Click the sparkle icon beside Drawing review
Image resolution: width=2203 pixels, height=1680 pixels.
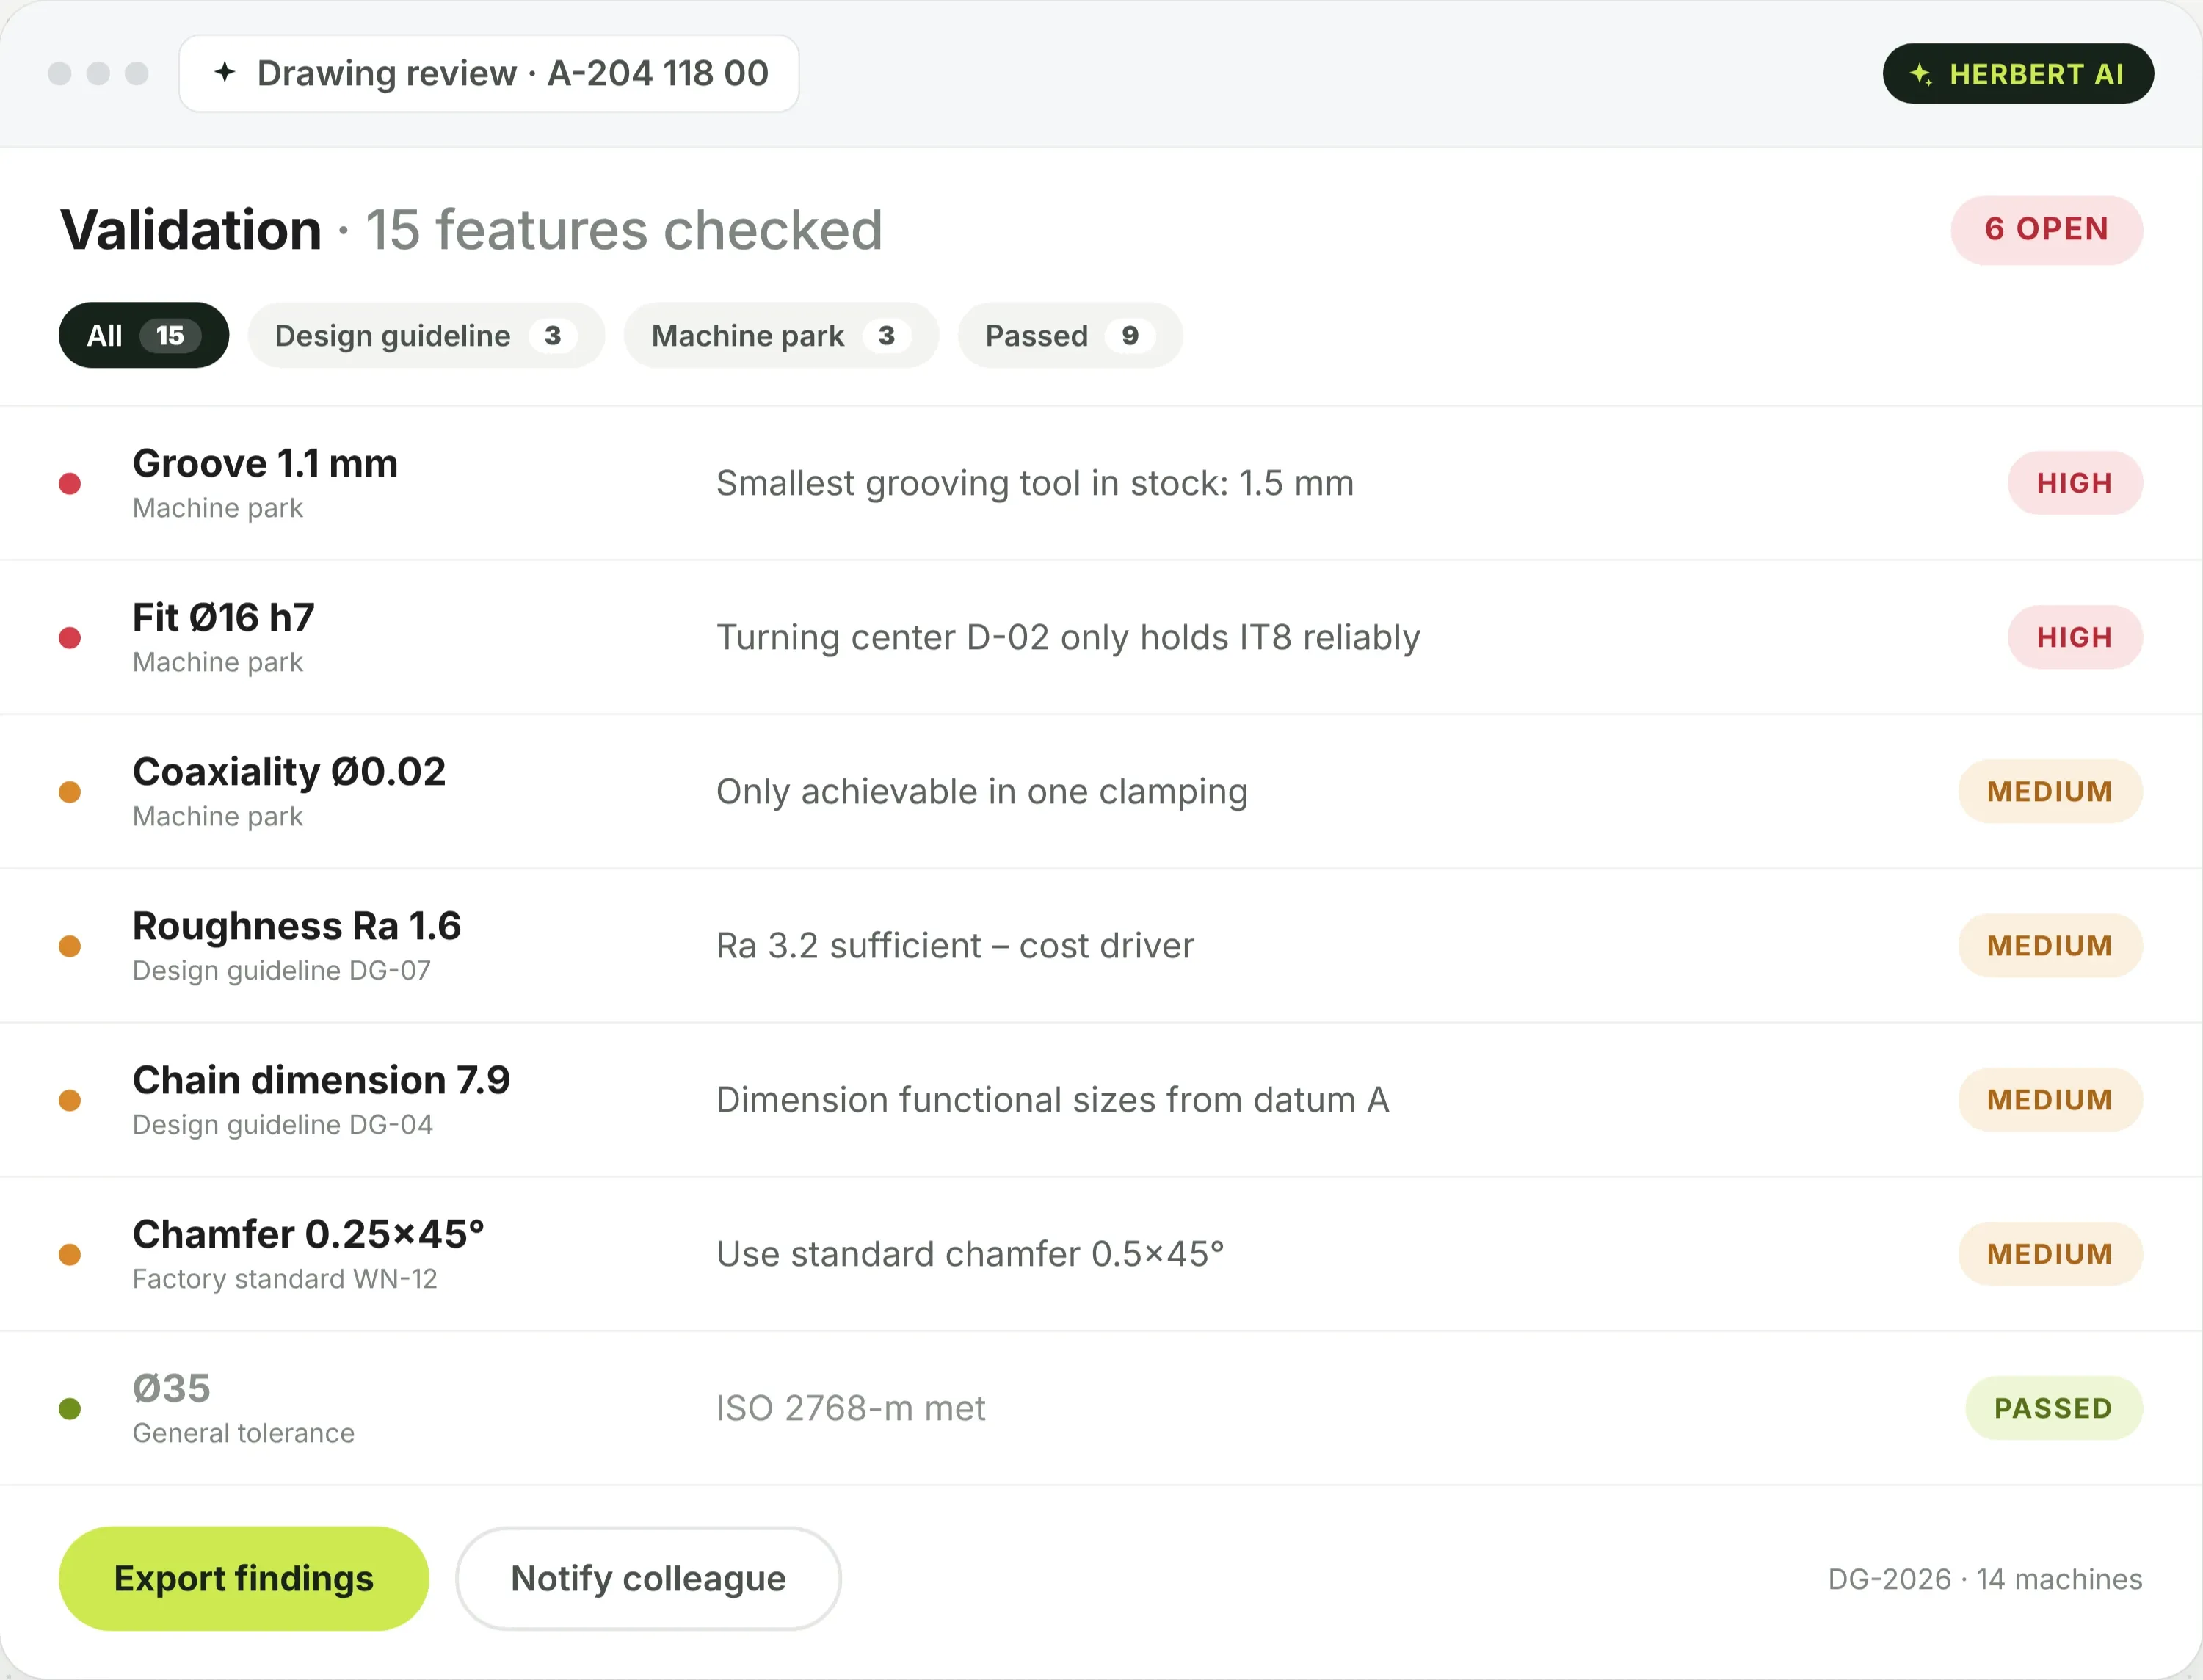(x=225, y=72)
